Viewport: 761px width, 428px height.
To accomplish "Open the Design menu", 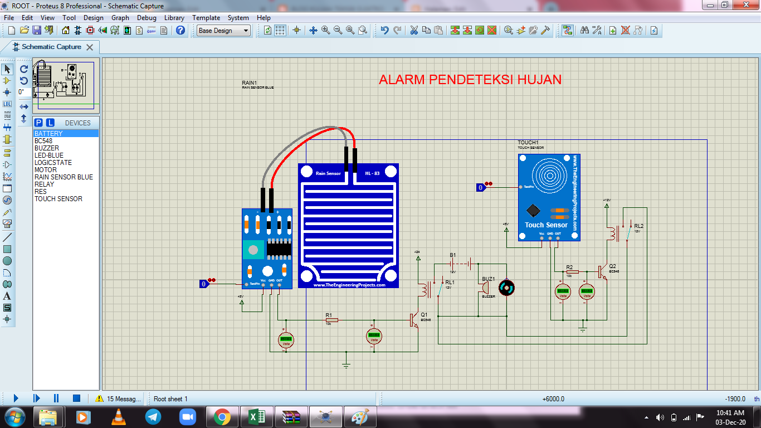I will coord(94,17).
